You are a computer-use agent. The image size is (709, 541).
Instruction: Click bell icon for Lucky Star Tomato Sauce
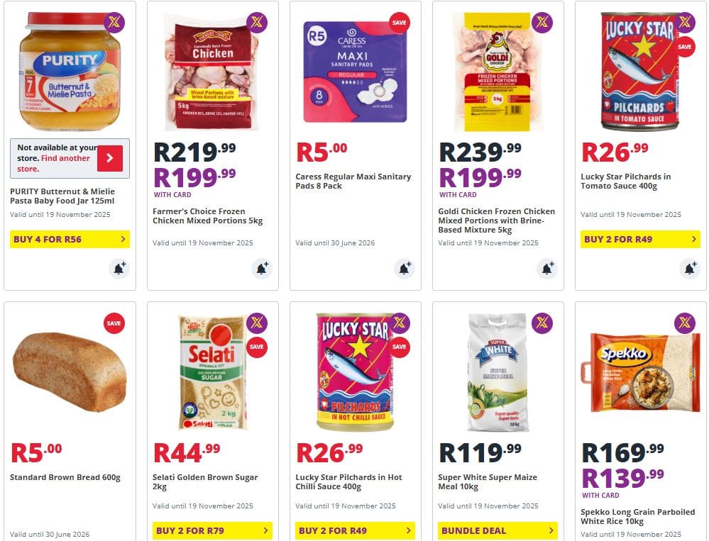click(690, 269)
